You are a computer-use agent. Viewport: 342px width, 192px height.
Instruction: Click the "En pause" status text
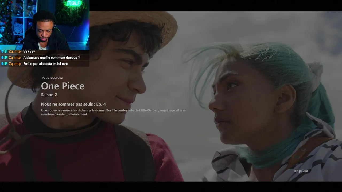click(x=301, y=171)
